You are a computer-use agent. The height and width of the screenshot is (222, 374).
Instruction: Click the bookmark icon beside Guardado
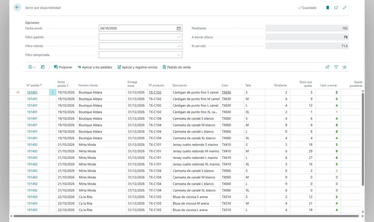tap(328, 8)
